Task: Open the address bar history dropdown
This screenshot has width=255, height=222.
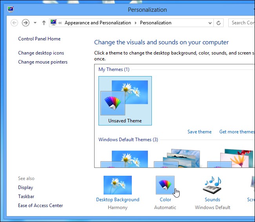Action: 210,23
